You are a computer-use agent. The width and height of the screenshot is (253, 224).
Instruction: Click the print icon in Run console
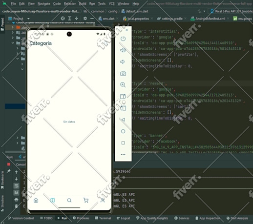(x=16, y=200)
